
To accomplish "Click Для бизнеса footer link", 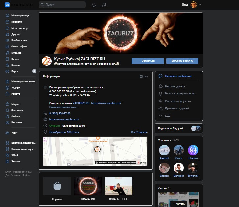I will (12, 176).
